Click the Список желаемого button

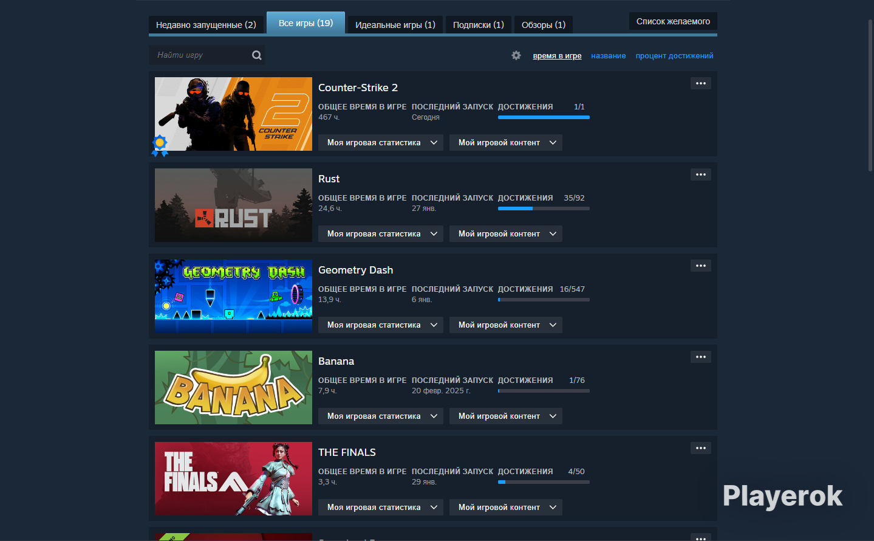[x=672, y=21]
